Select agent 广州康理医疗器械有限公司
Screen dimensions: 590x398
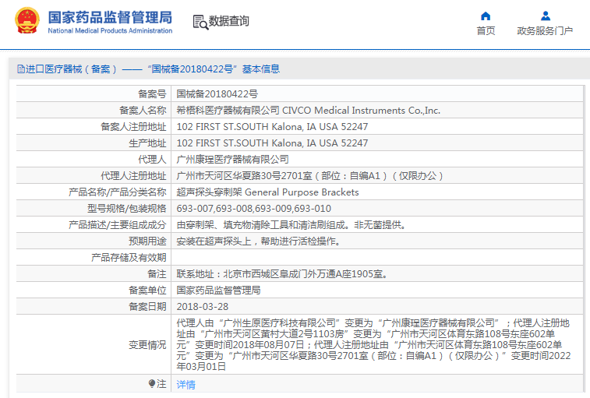tap(232, 160)
